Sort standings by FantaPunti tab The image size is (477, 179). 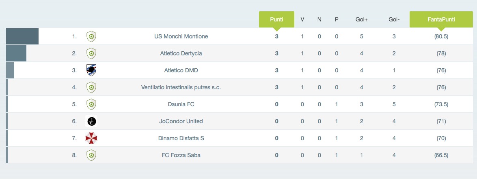(441, 19)
